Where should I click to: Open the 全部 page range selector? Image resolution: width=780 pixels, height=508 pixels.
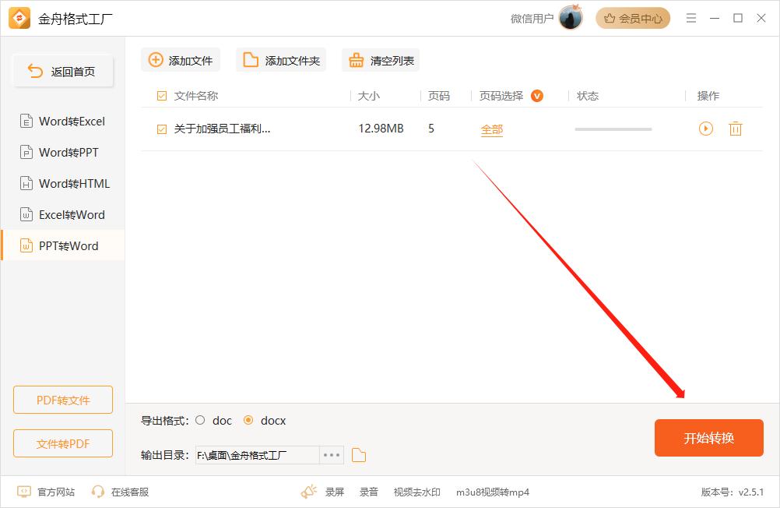pos(492,129)
